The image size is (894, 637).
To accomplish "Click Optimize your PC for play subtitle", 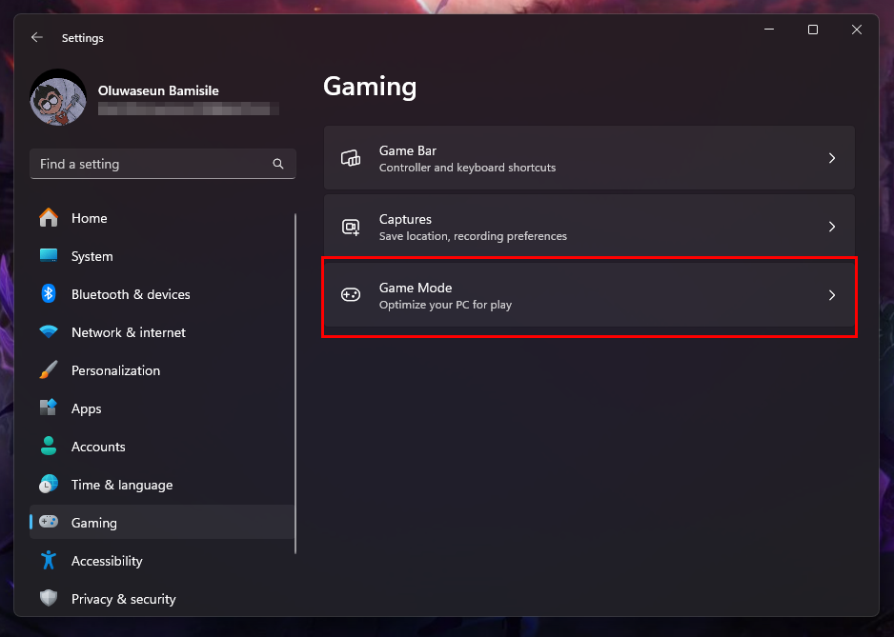I will (445, 305).
